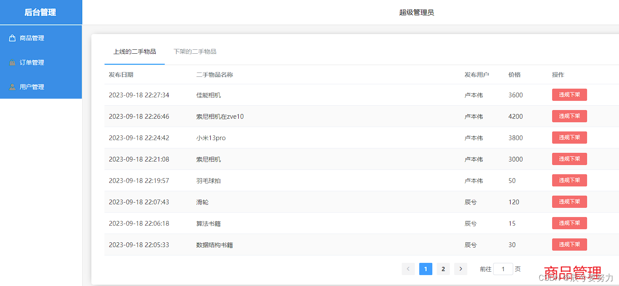Click user 卢本伟 in 佳能相机 row

click(x=474, y=95)
